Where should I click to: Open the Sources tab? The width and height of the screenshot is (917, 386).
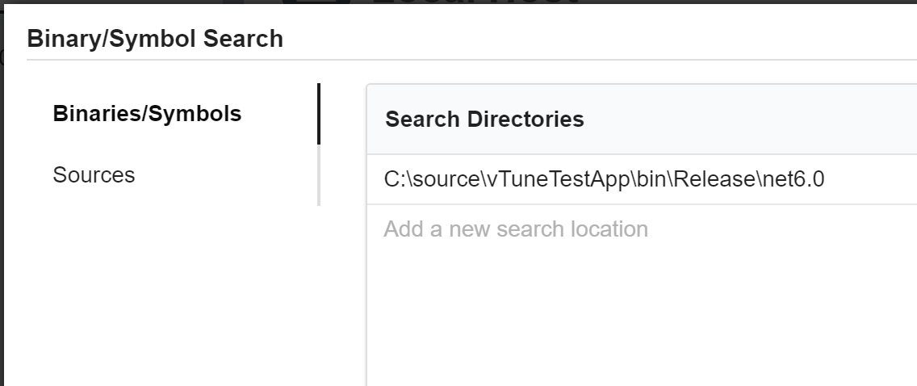coord(94,175)
